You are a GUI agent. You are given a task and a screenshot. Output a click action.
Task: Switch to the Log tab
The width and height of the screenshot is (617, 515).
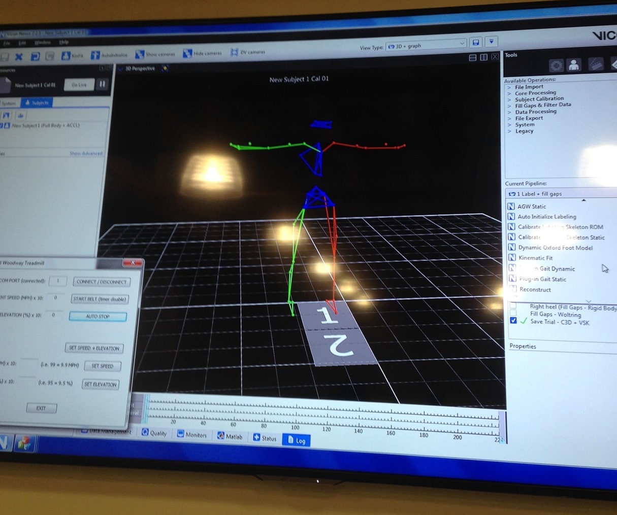(296, 440)
